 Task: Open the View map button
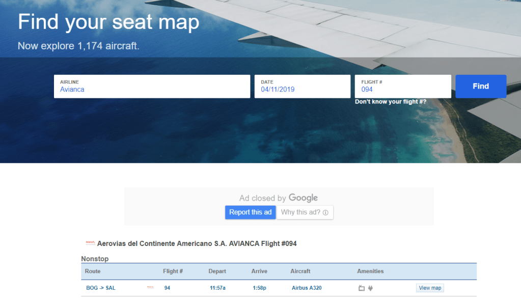(430, 288)
